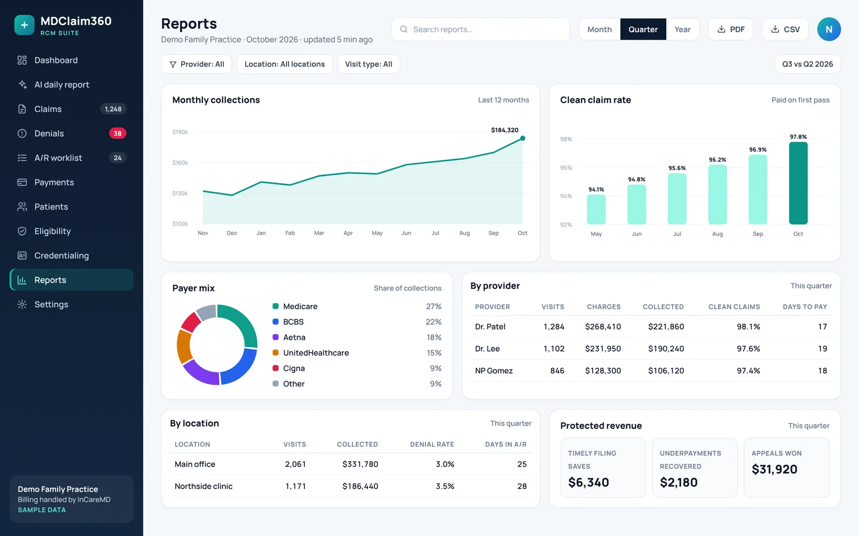This screenshot has height=536, width=859.
Task: Click the Dr. Patel provider row name
Action: [490, 326]
